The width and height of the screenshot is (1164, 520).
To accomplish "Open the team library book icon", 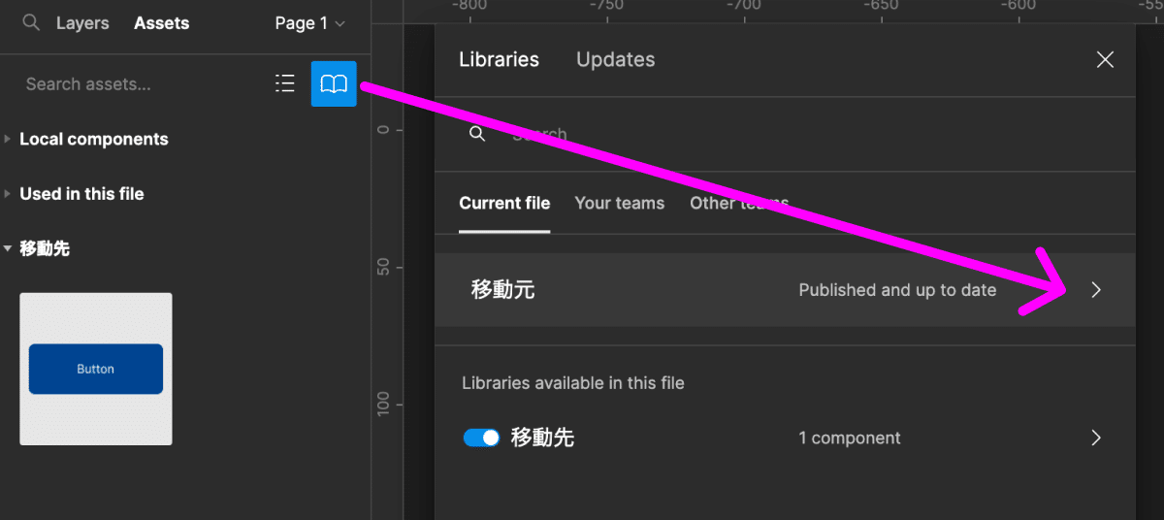I will tap(334, 84).
